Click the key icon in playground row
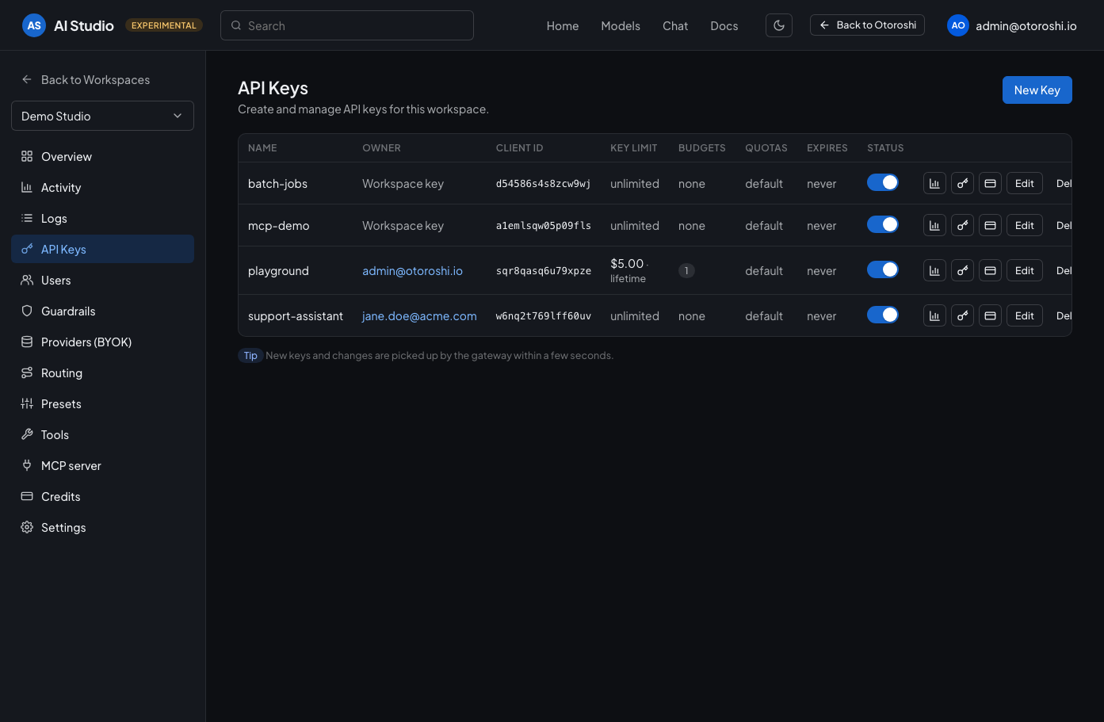The height and width of the screenshot is (722, 1104). click(962, 270)
